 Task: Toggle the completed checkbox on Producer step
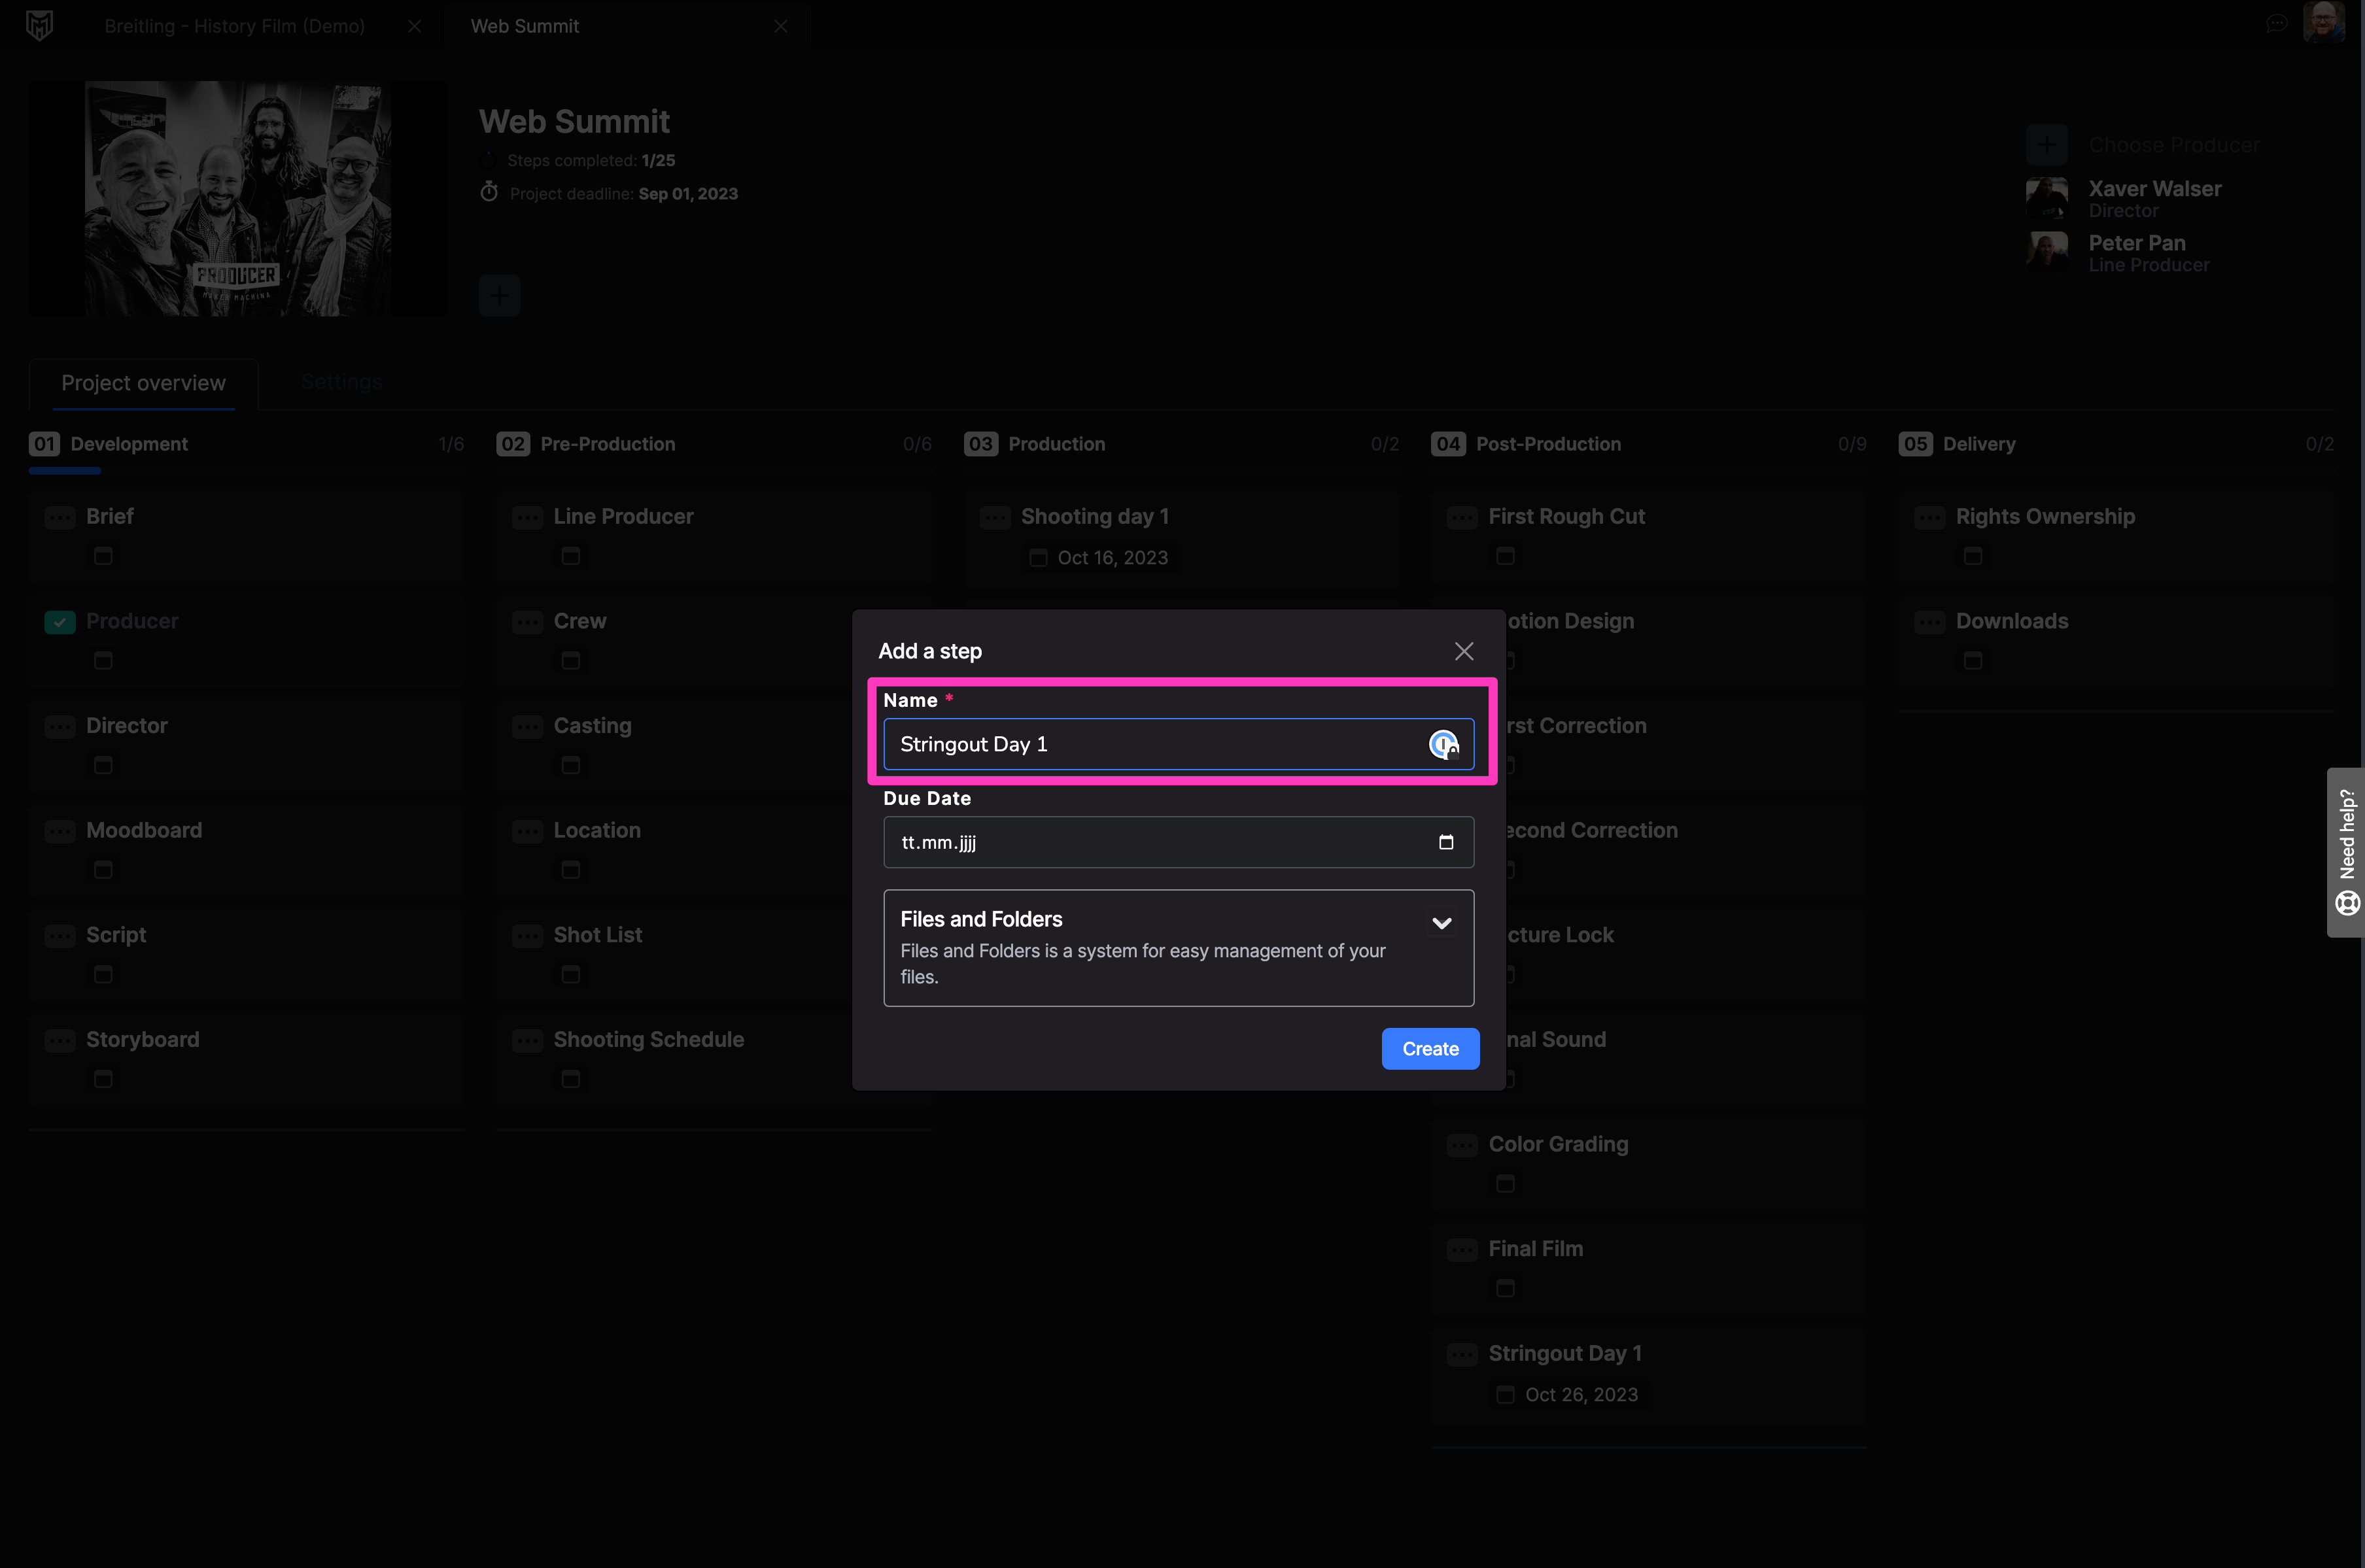(x=60, y=622)
